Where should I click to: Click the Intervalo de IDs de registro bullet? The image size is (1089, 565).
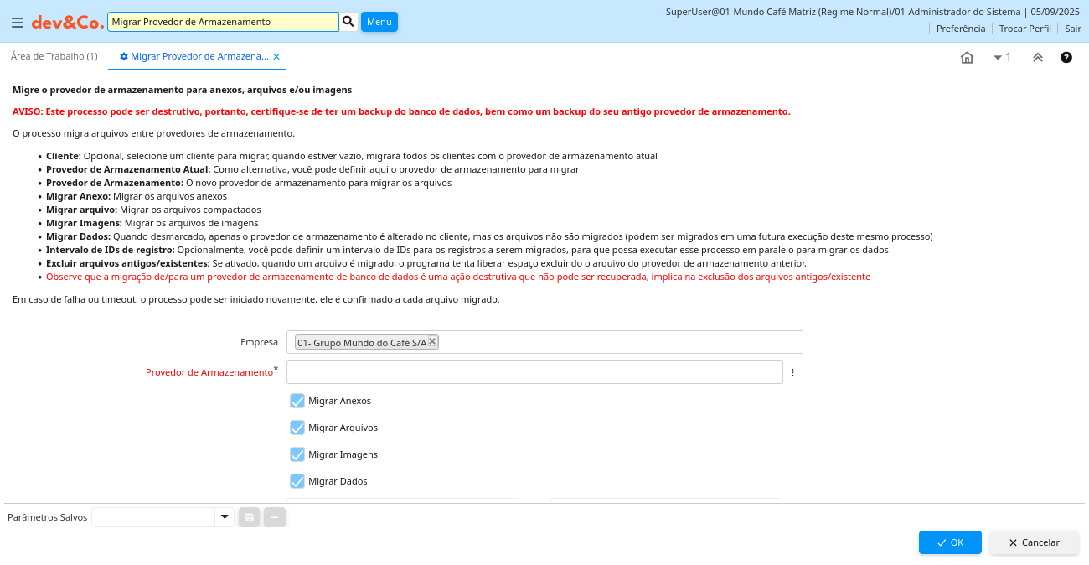point(467,250)
